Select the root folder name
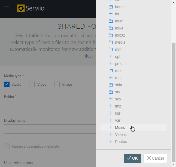Screen dimensions: 176x167 [118, 71]
